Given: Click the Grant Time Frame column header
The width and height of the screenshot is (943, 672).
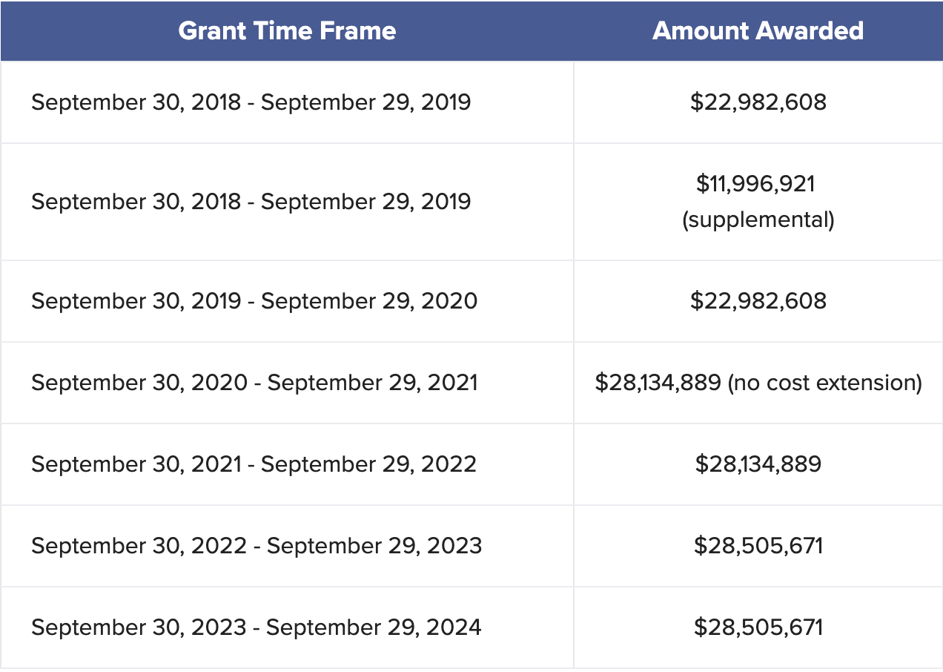Looking at the screenshot, I should (287, 31).
